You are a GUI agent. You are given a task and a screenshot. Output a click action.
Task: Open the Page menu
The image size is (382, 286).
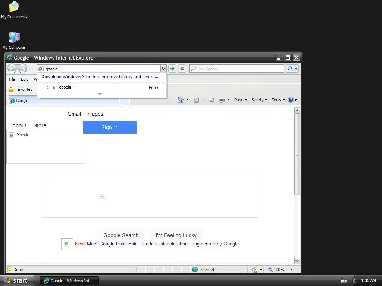pyautogui.click(x=241, y=100)
